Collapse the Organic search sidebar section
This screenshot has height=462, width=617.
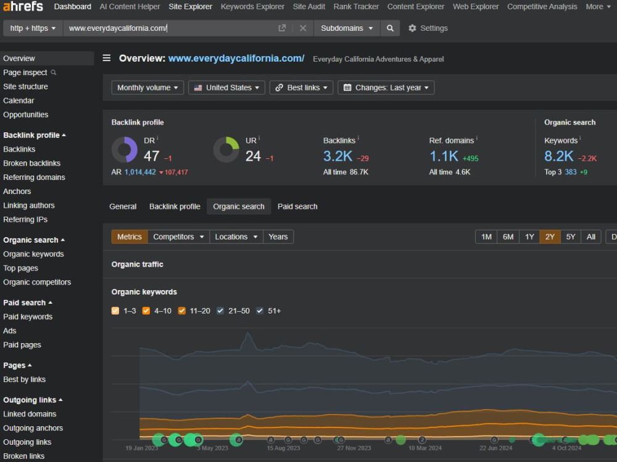(x=34, y=240)
